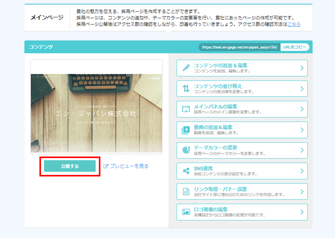Click the 公開する publish button

tap(70, 166)
